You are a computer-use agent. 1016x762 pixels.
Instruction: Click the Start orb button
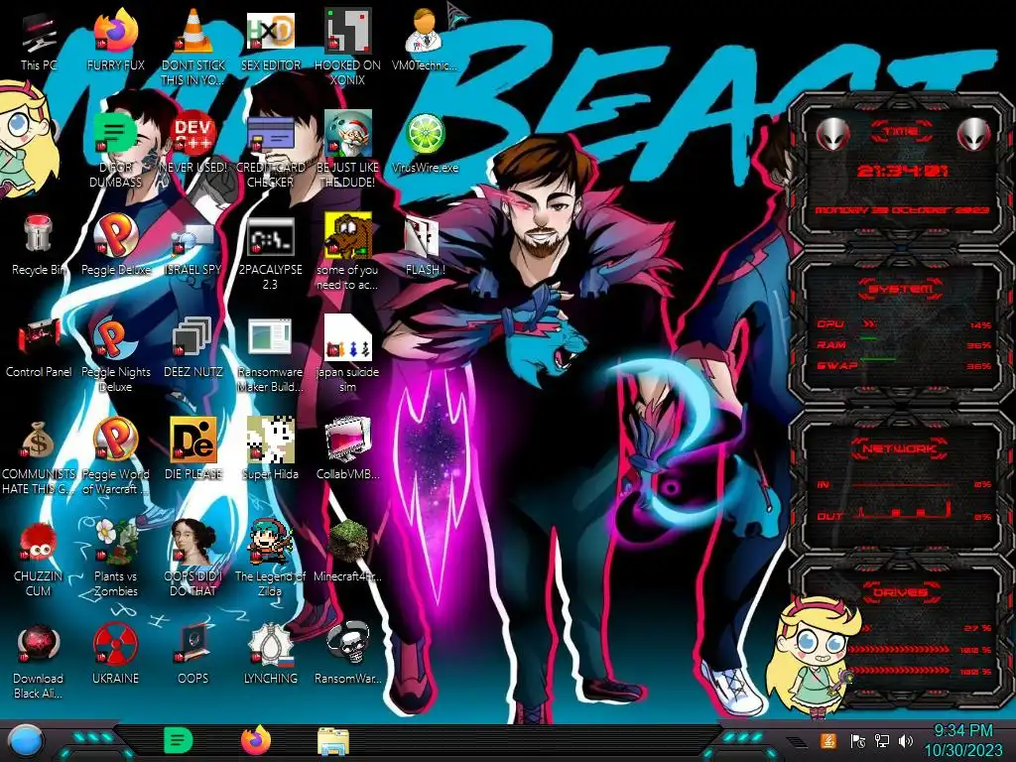tap(25, 740)
